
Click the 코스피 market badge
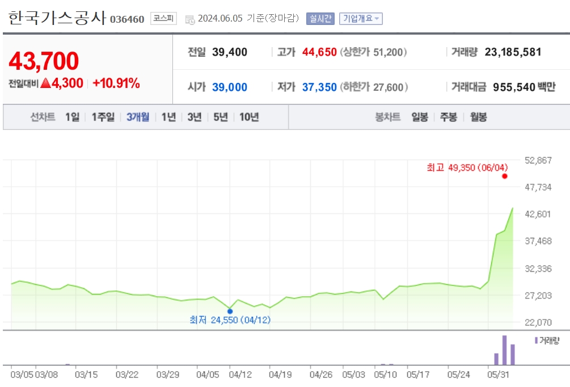[163, 19]
